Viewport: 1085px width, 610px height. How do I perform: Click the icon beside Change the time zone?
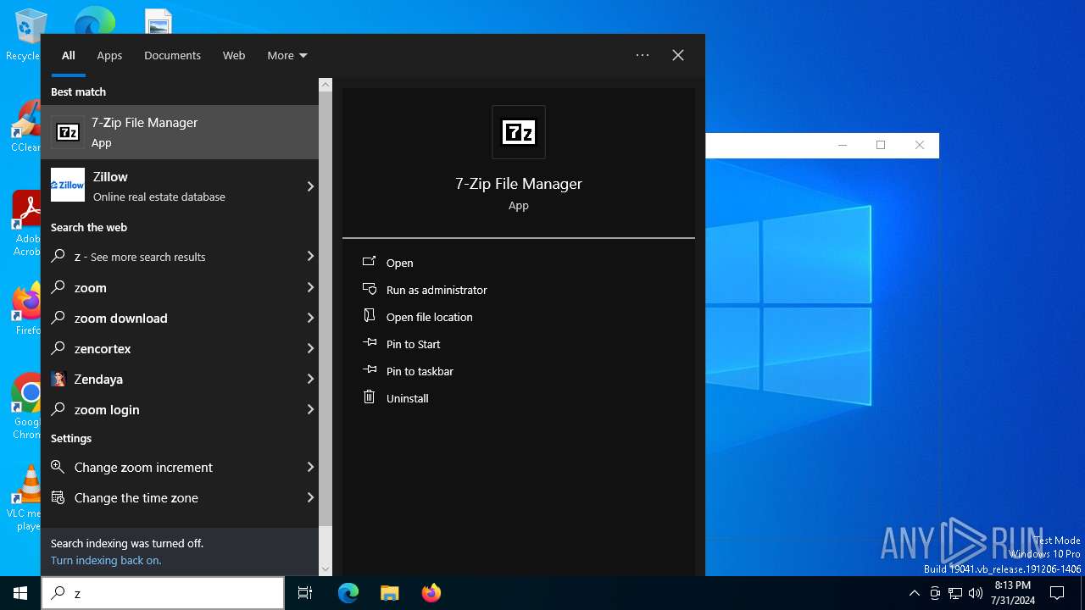[58, 497]
